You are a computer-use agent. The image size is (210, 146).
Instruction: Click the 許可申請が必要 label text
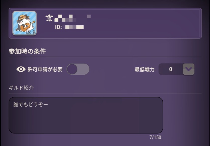click(x=45, y=69)
